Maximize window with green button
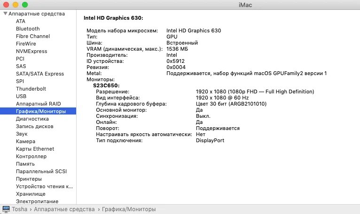The image size is (360, 214). point(25,5)
